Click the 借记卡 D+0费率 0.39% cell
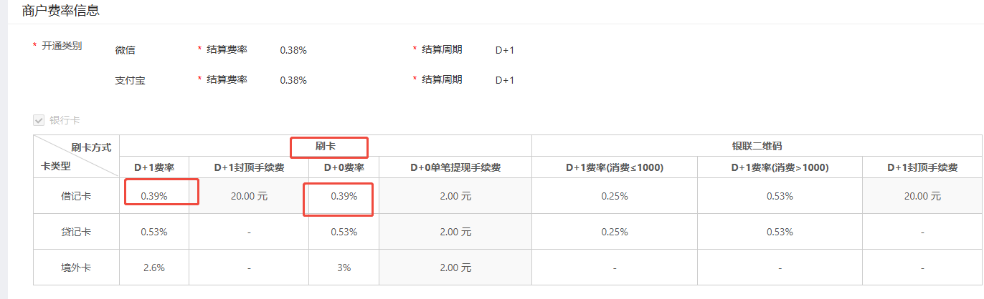Viewport: 984px width, 299px height. point(344,196)
